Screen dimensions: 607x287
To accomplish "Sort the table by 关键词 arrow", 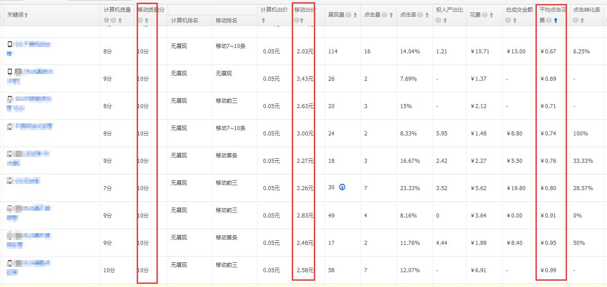I will [x=26, y=15].
